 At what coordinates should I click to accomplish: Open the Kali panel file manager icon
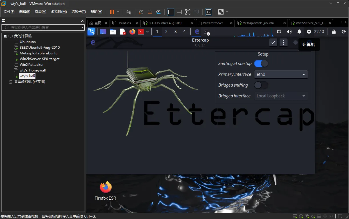point(113,32)
